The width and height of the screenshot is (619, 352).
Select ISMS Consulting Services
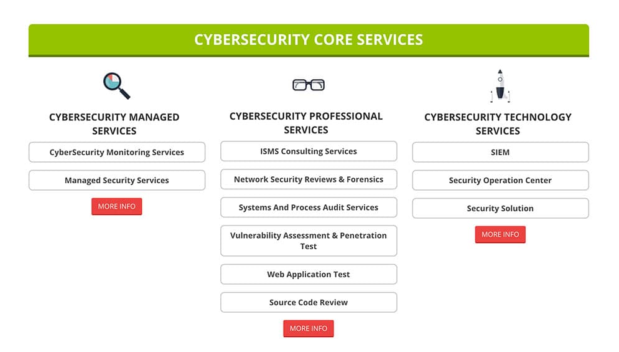coord(309,151)
